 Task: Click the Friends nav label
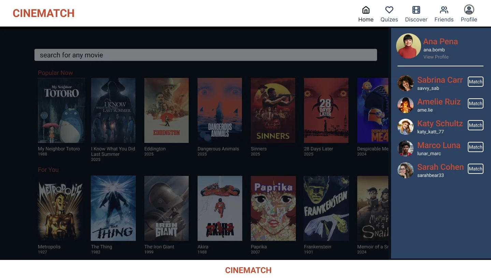(x=444, y=19)
